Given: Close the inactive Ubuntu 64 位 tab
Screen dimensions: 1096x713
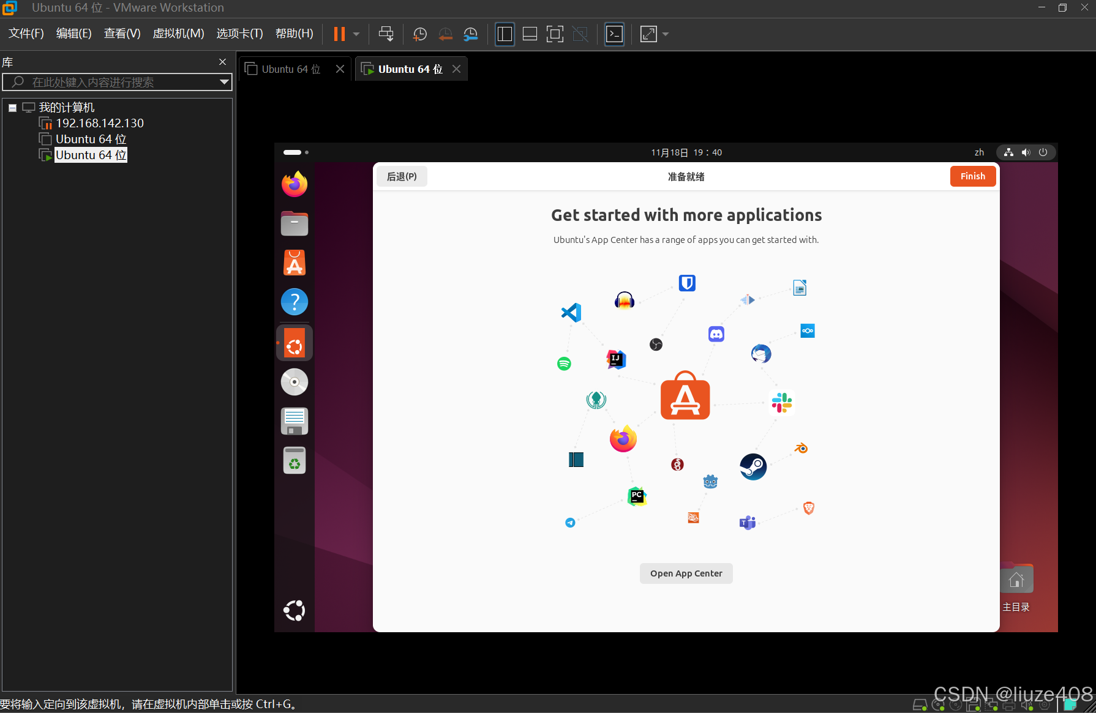Looking at the screenshot, I should point(340,69).
